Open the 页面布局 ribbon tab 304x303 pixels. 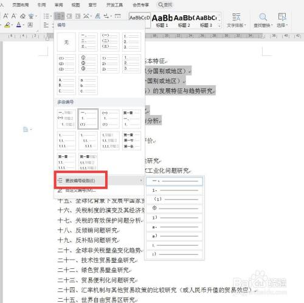tap(21, 5)
